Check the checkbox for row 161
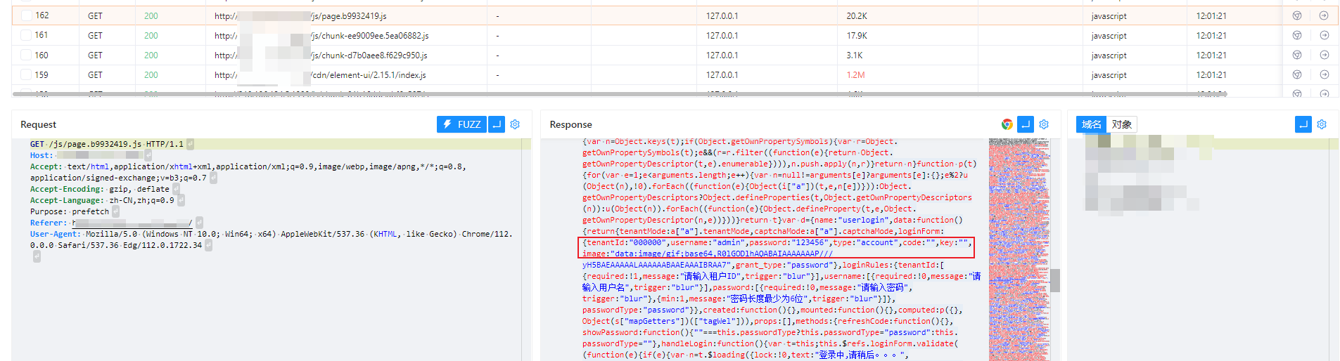The height and width of the screenshot is (361, 1340). pyautogui.click(x=26, y=35)
